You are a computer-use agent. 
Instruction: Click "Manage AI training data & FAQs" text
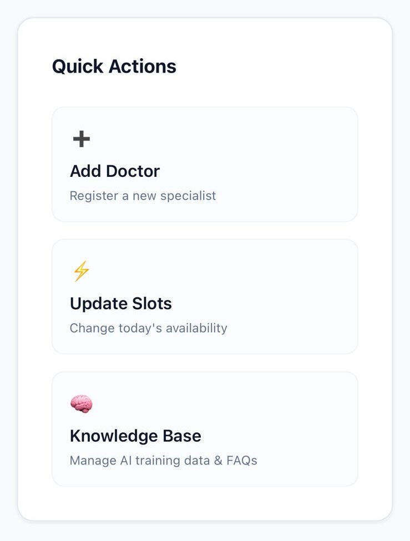point(163,461)
